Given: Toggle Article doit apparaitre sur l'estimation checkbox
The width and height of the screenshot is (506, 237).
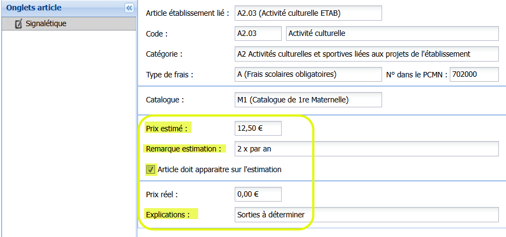Looking at the screenshot, I should tap(150, 169).
